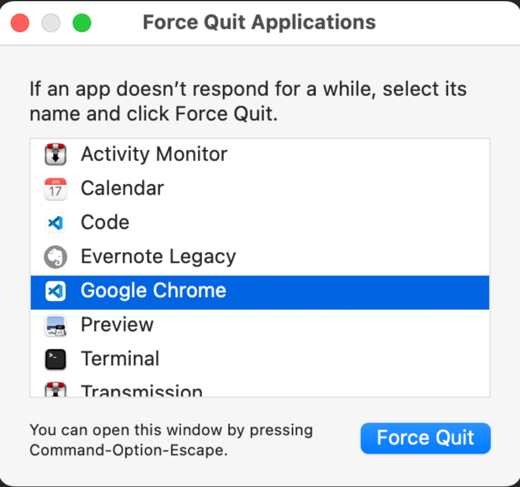Viewport: 520px width, 487px height.
Task: Click the Calendar app icon
Action: point(56,189)
